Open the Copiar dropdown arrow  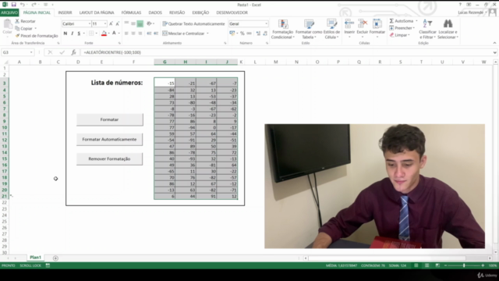point(35,28)
